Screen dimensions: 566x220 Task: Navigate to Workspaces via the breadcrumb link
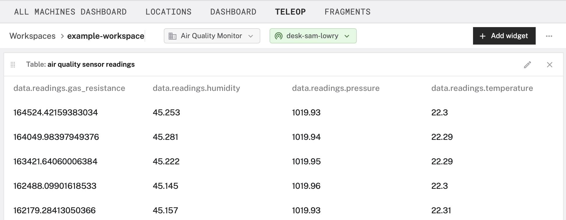coord(32,36)
